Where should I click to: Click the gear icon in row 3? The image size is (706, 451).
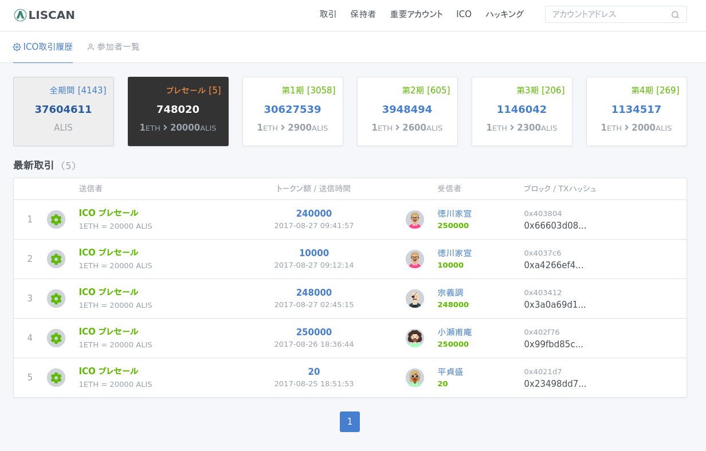(56, 299)
